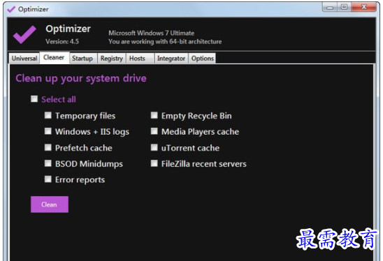This screenshot has width=383, height=261.
Task: Check FileZilla recent servers option
Action: click(154, 163)
